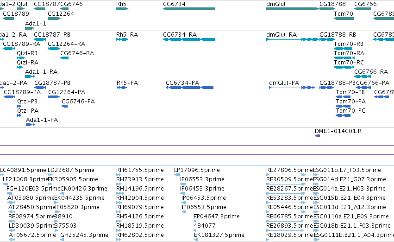Click the Ada1-1 gene label

(36, 24)
